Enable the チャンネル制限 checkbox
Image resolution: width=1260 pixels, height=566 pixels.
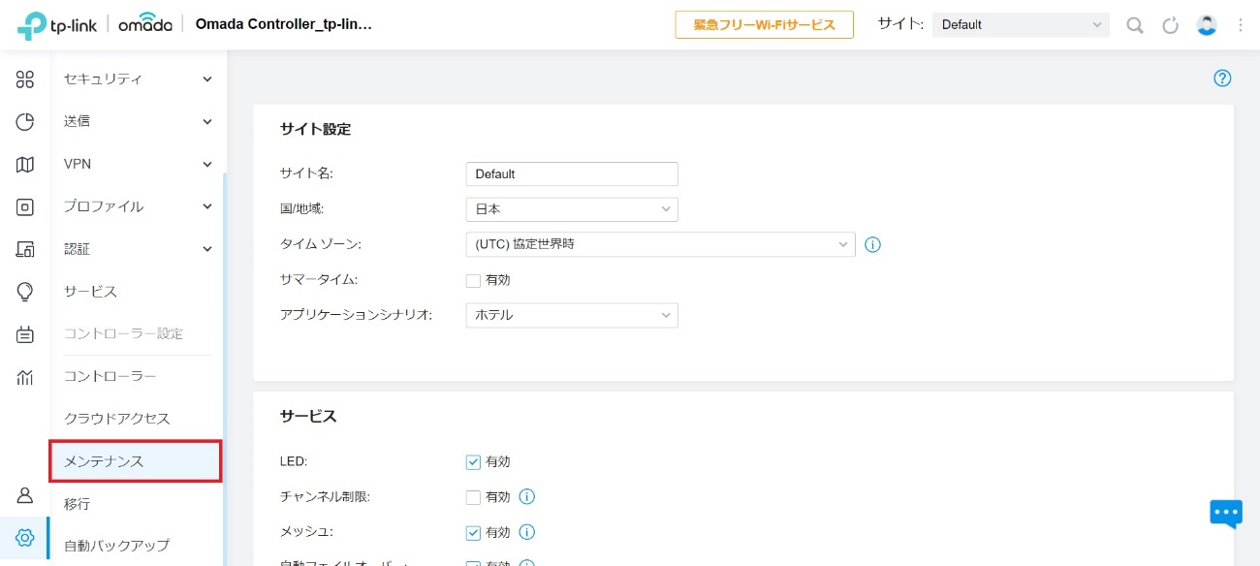point(473,497)
